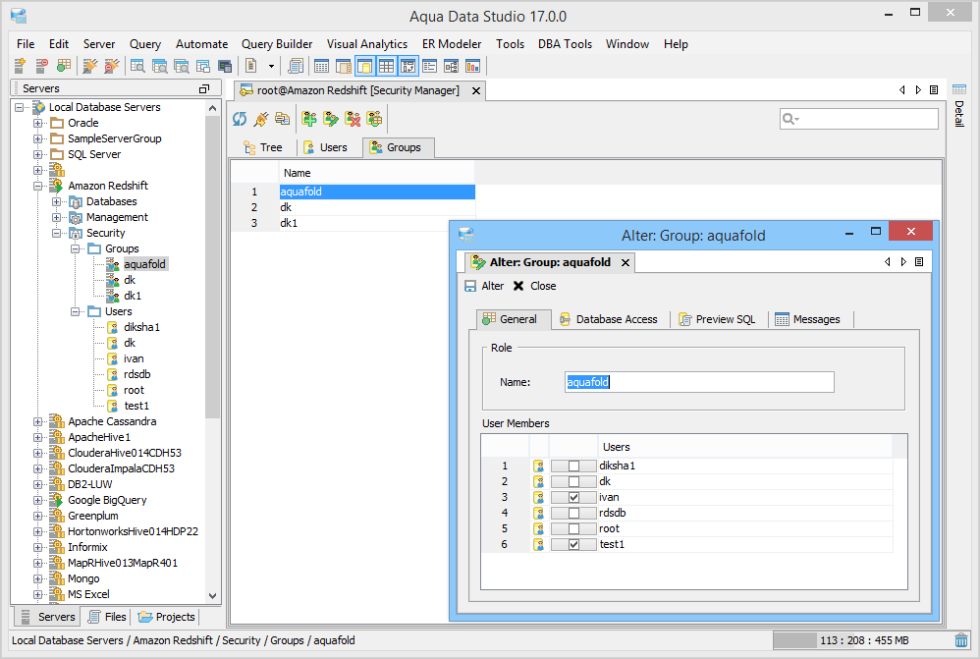The width and height of the screenshot is (980, 659).
Task: Click the trash can memory icon in status bar
Action: (x=962, y=640)
